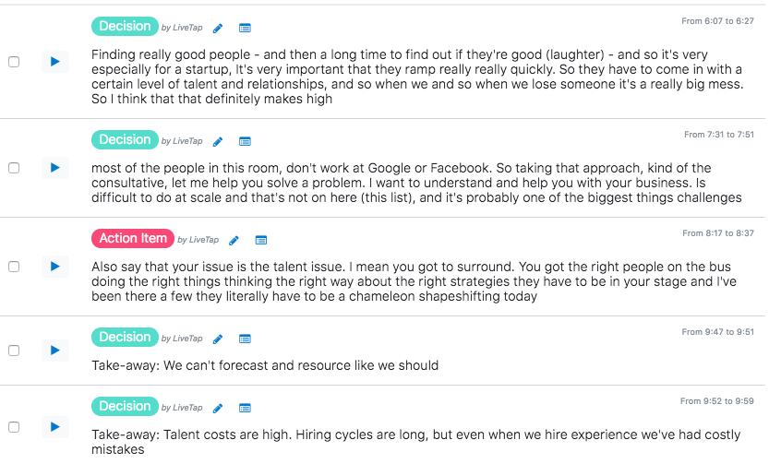This screenshot has width=769, height=464.
Task: Edit the Action Item note with pencil
Action: [x=234, y=241]
